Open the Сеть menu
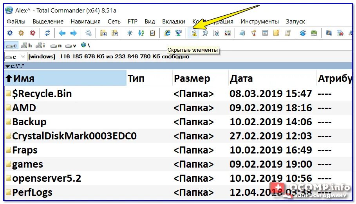 click(x=114, y=22)
